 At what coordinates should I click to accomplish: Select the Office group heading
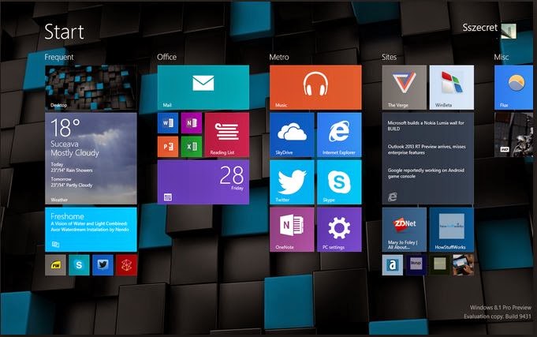[167, 57]
